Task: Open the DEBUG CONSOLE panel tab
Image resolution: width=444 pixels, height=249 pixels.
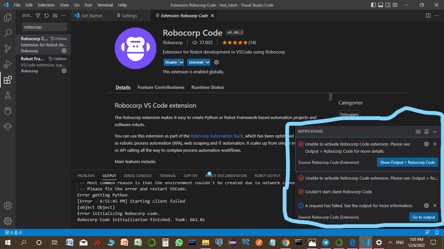Action: pyautogui.click(x=137, y=176)
